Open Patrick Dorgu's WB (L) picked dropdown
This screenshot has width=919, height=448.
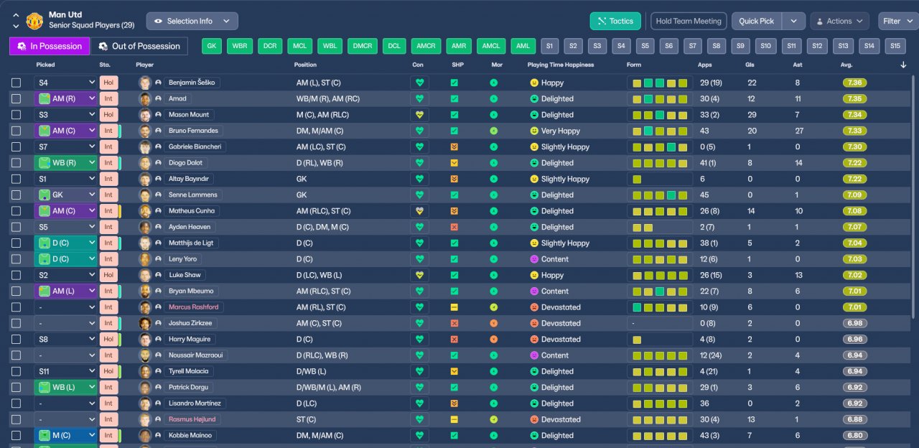point(65,387)
